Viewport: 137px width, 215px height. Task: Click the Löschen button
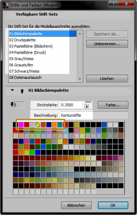coord(107,78)
